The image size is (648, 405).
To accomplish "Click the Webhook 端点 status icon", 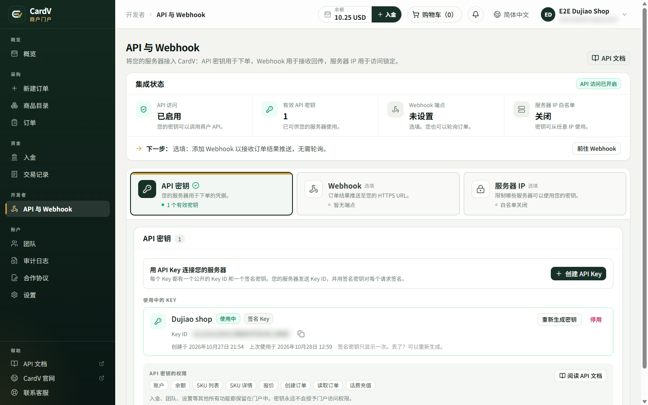I will (x=396, y=109).
